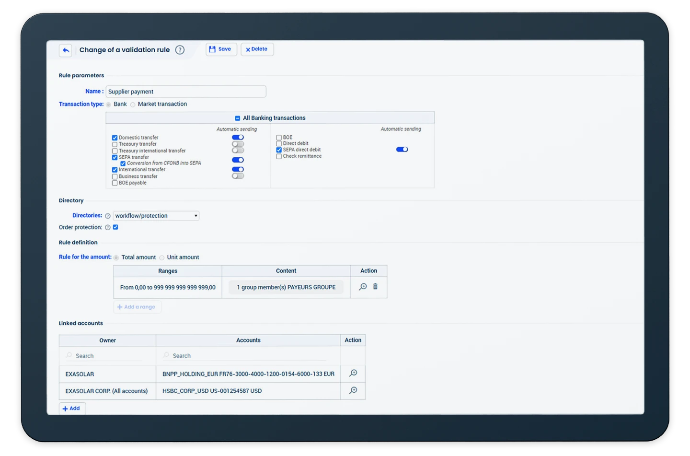Image resolution: width=690 pixels, height=456 pixels.
Task: Click the Order protection info icon
Action: [x=108, y=228]
